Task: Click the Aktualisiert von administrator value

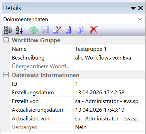Action: click(109, 119)
